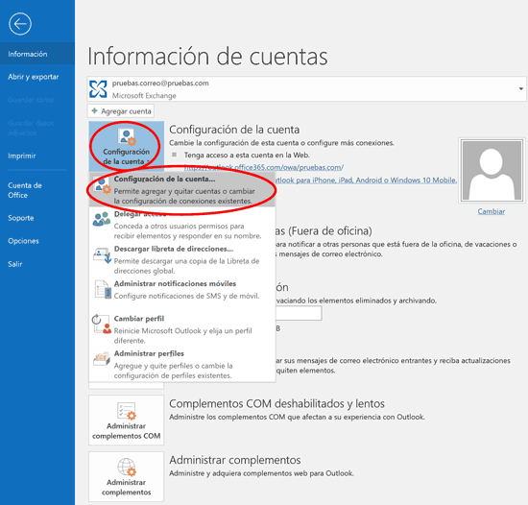Click the Administrar perfiles folder icon
This screenshot has width=528, height=505.
point(102,359)
